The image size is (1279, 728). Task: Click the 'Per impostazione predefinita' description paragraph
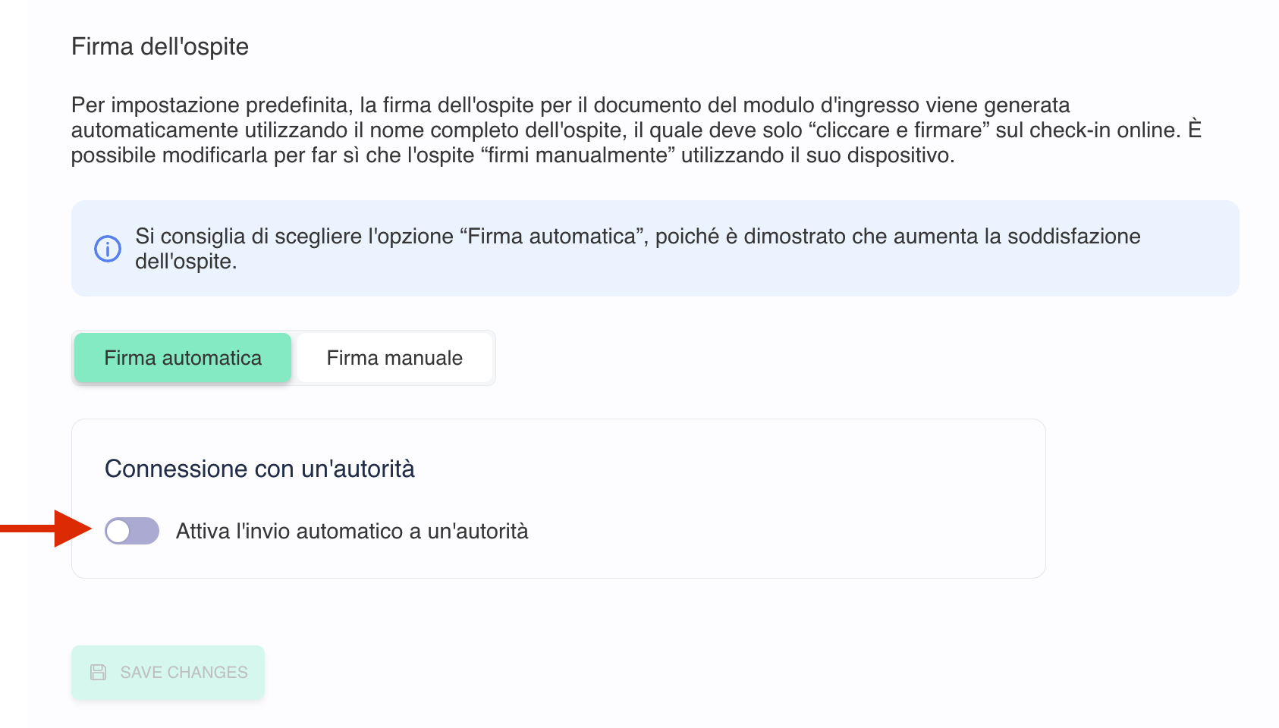636,130
